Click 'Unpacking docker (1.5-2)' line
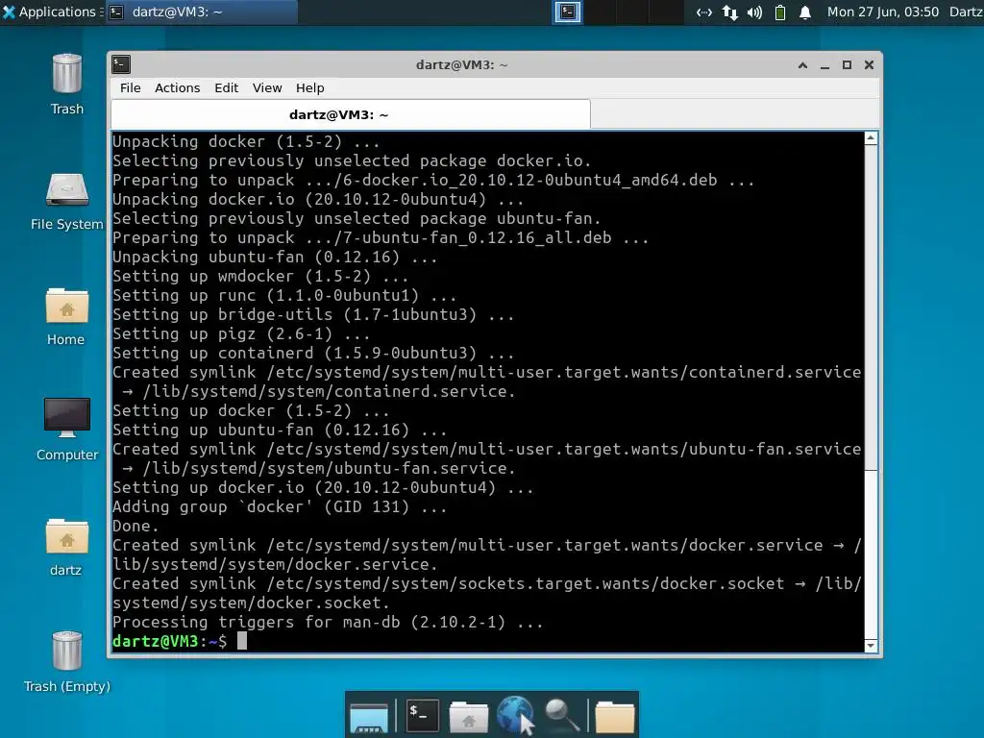The image size is (984, 738). tap(245, 141)
